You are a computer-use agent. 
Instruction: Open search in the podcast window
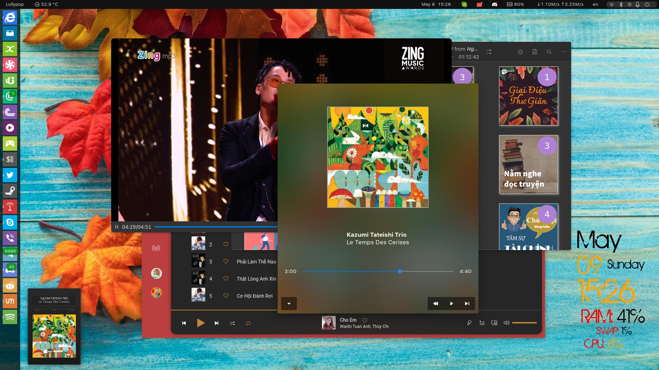549,52
